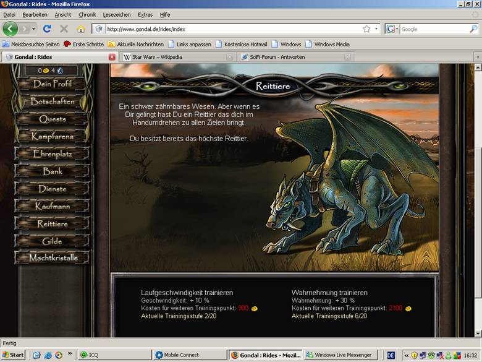
Task: Click the gold coin icon beside cost 900
Action: tap(254, 308)
